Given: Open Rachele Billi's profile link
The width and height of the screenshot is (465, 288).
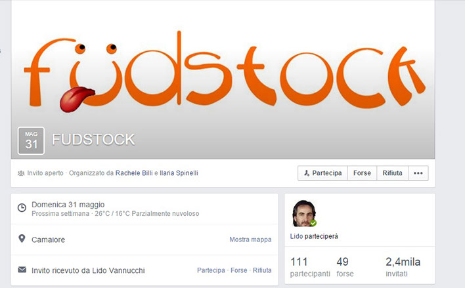Looking at the screenshot, I should [134, 173].
